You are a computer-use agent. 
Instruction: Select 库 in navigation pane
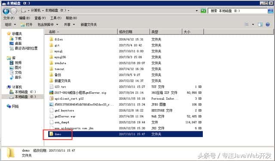pyautogui.click(x=14, y=58)
